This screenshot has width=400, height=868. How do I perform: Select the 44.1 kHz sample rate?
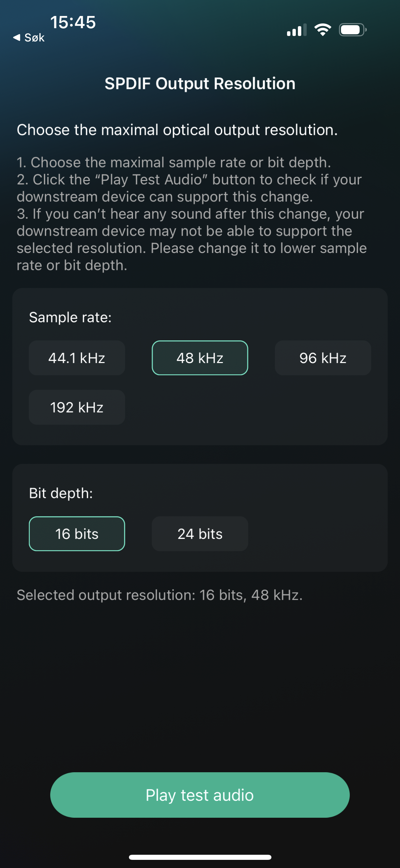(77, 358)
